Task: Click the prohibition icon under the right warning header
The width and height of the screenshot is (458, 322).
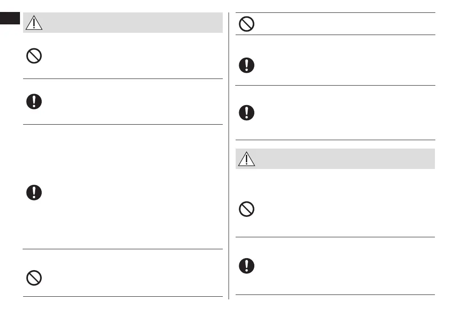Action: tap(247, 209)
